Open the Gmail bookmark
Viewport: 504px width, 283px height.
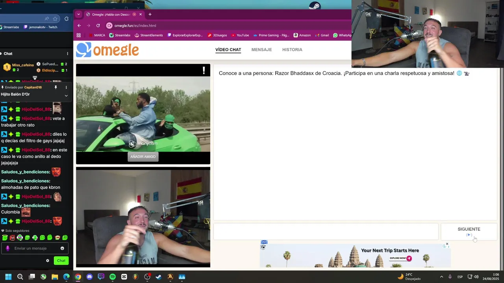[x=322, y=35]
